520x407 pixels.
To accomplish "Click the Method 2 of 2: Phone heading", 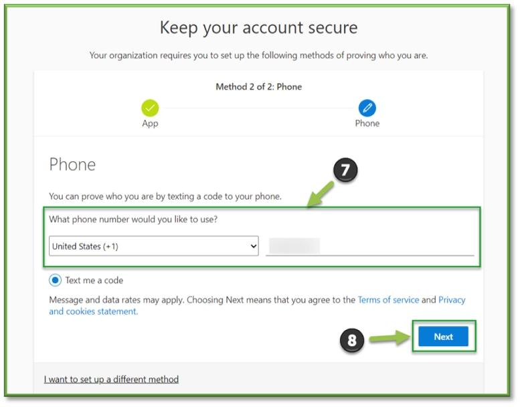I will click(x=259, y=87).
